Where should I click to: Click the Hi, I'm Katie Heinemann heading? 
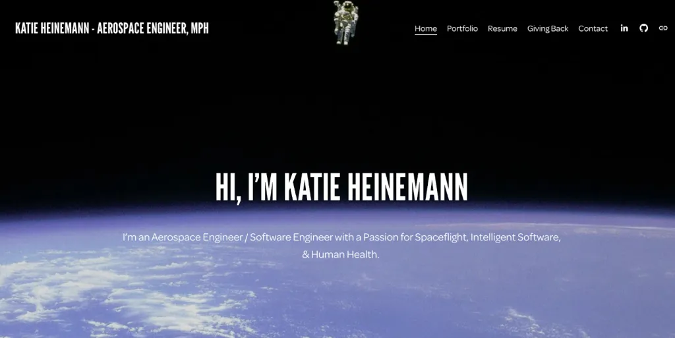(341, 188)
